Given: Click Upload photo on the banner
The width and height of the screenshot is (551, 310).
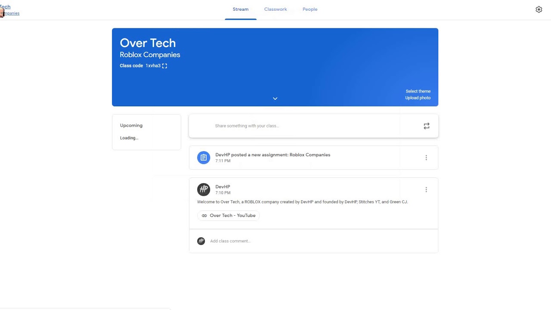Looking at the screenshot, I should pyautogui.click(x=418, y=98).
